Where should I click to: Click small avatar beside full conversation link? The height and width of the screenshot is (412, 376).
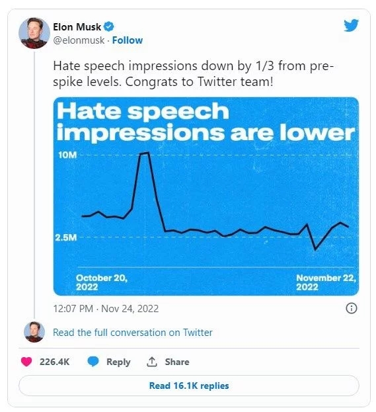point(34,332)
